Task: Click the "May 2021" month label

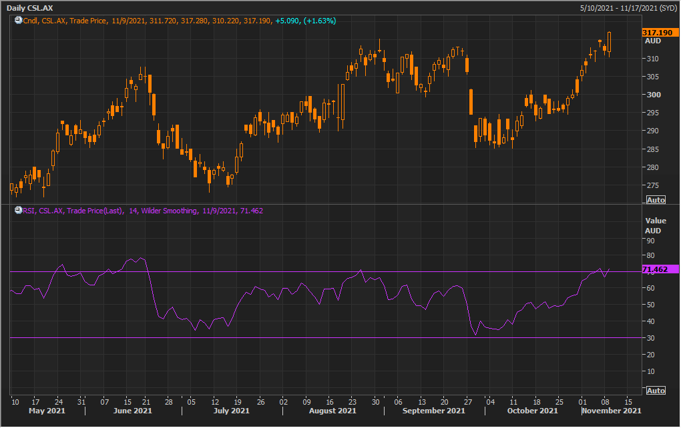Action: click(x=47, y=411)
